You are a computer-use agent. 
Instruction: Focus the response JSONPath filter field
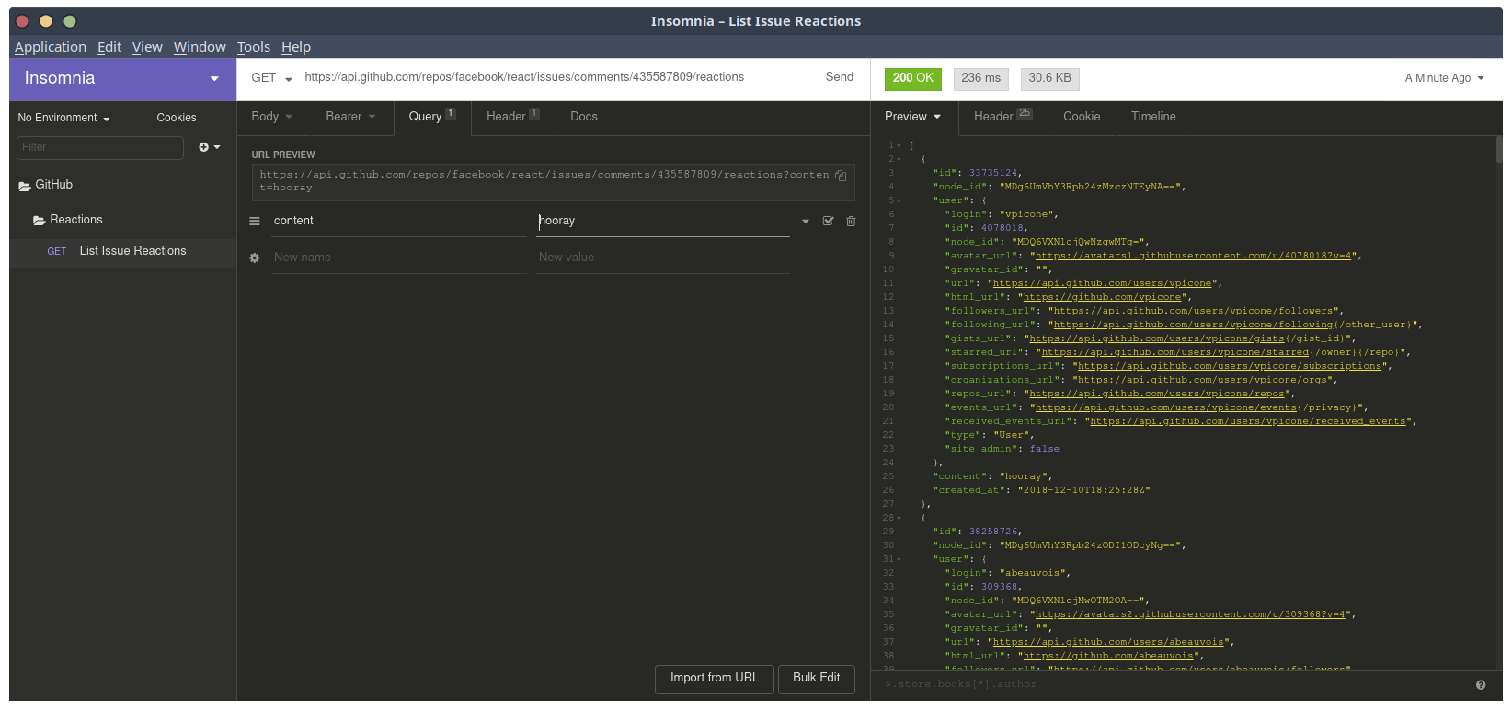(x=1173, y=684)
